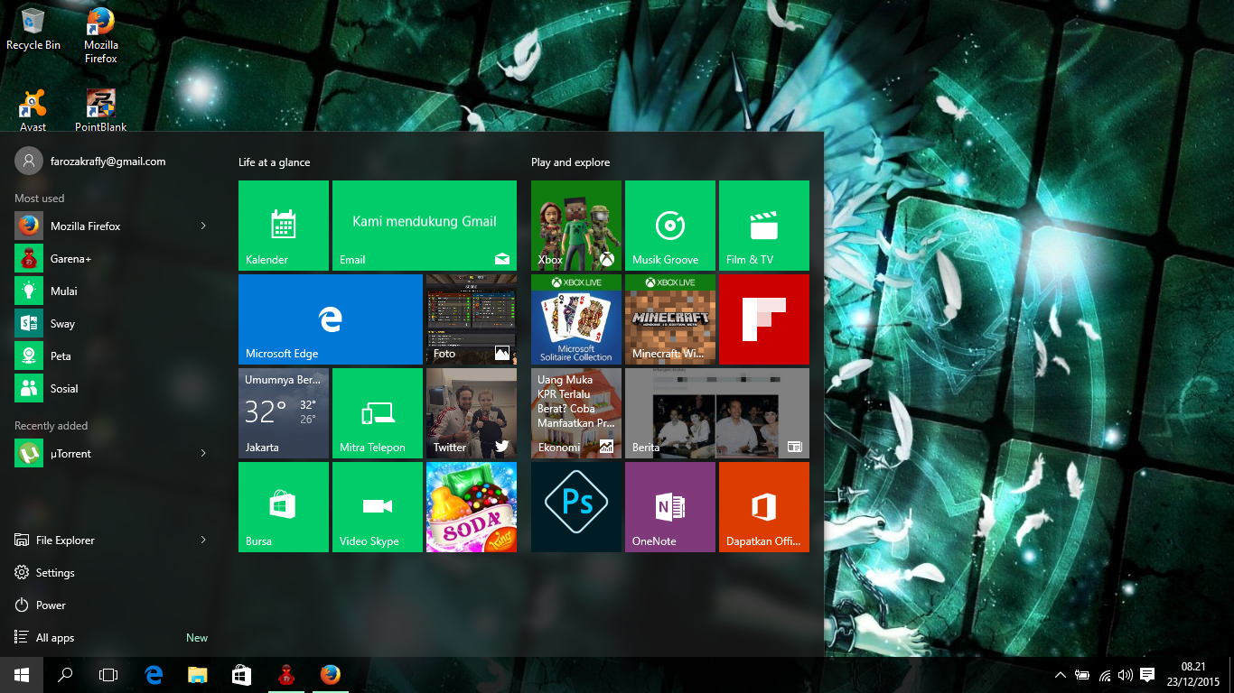The width and height of the screenshot is (1234, 693).
Task: Launch Candy Crush Soda tile
Action: coord(471,507)
